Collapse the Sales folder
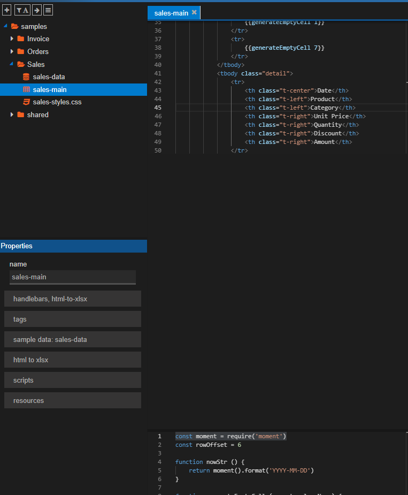This screenshot has width=408, height=495. click(12, 64)
